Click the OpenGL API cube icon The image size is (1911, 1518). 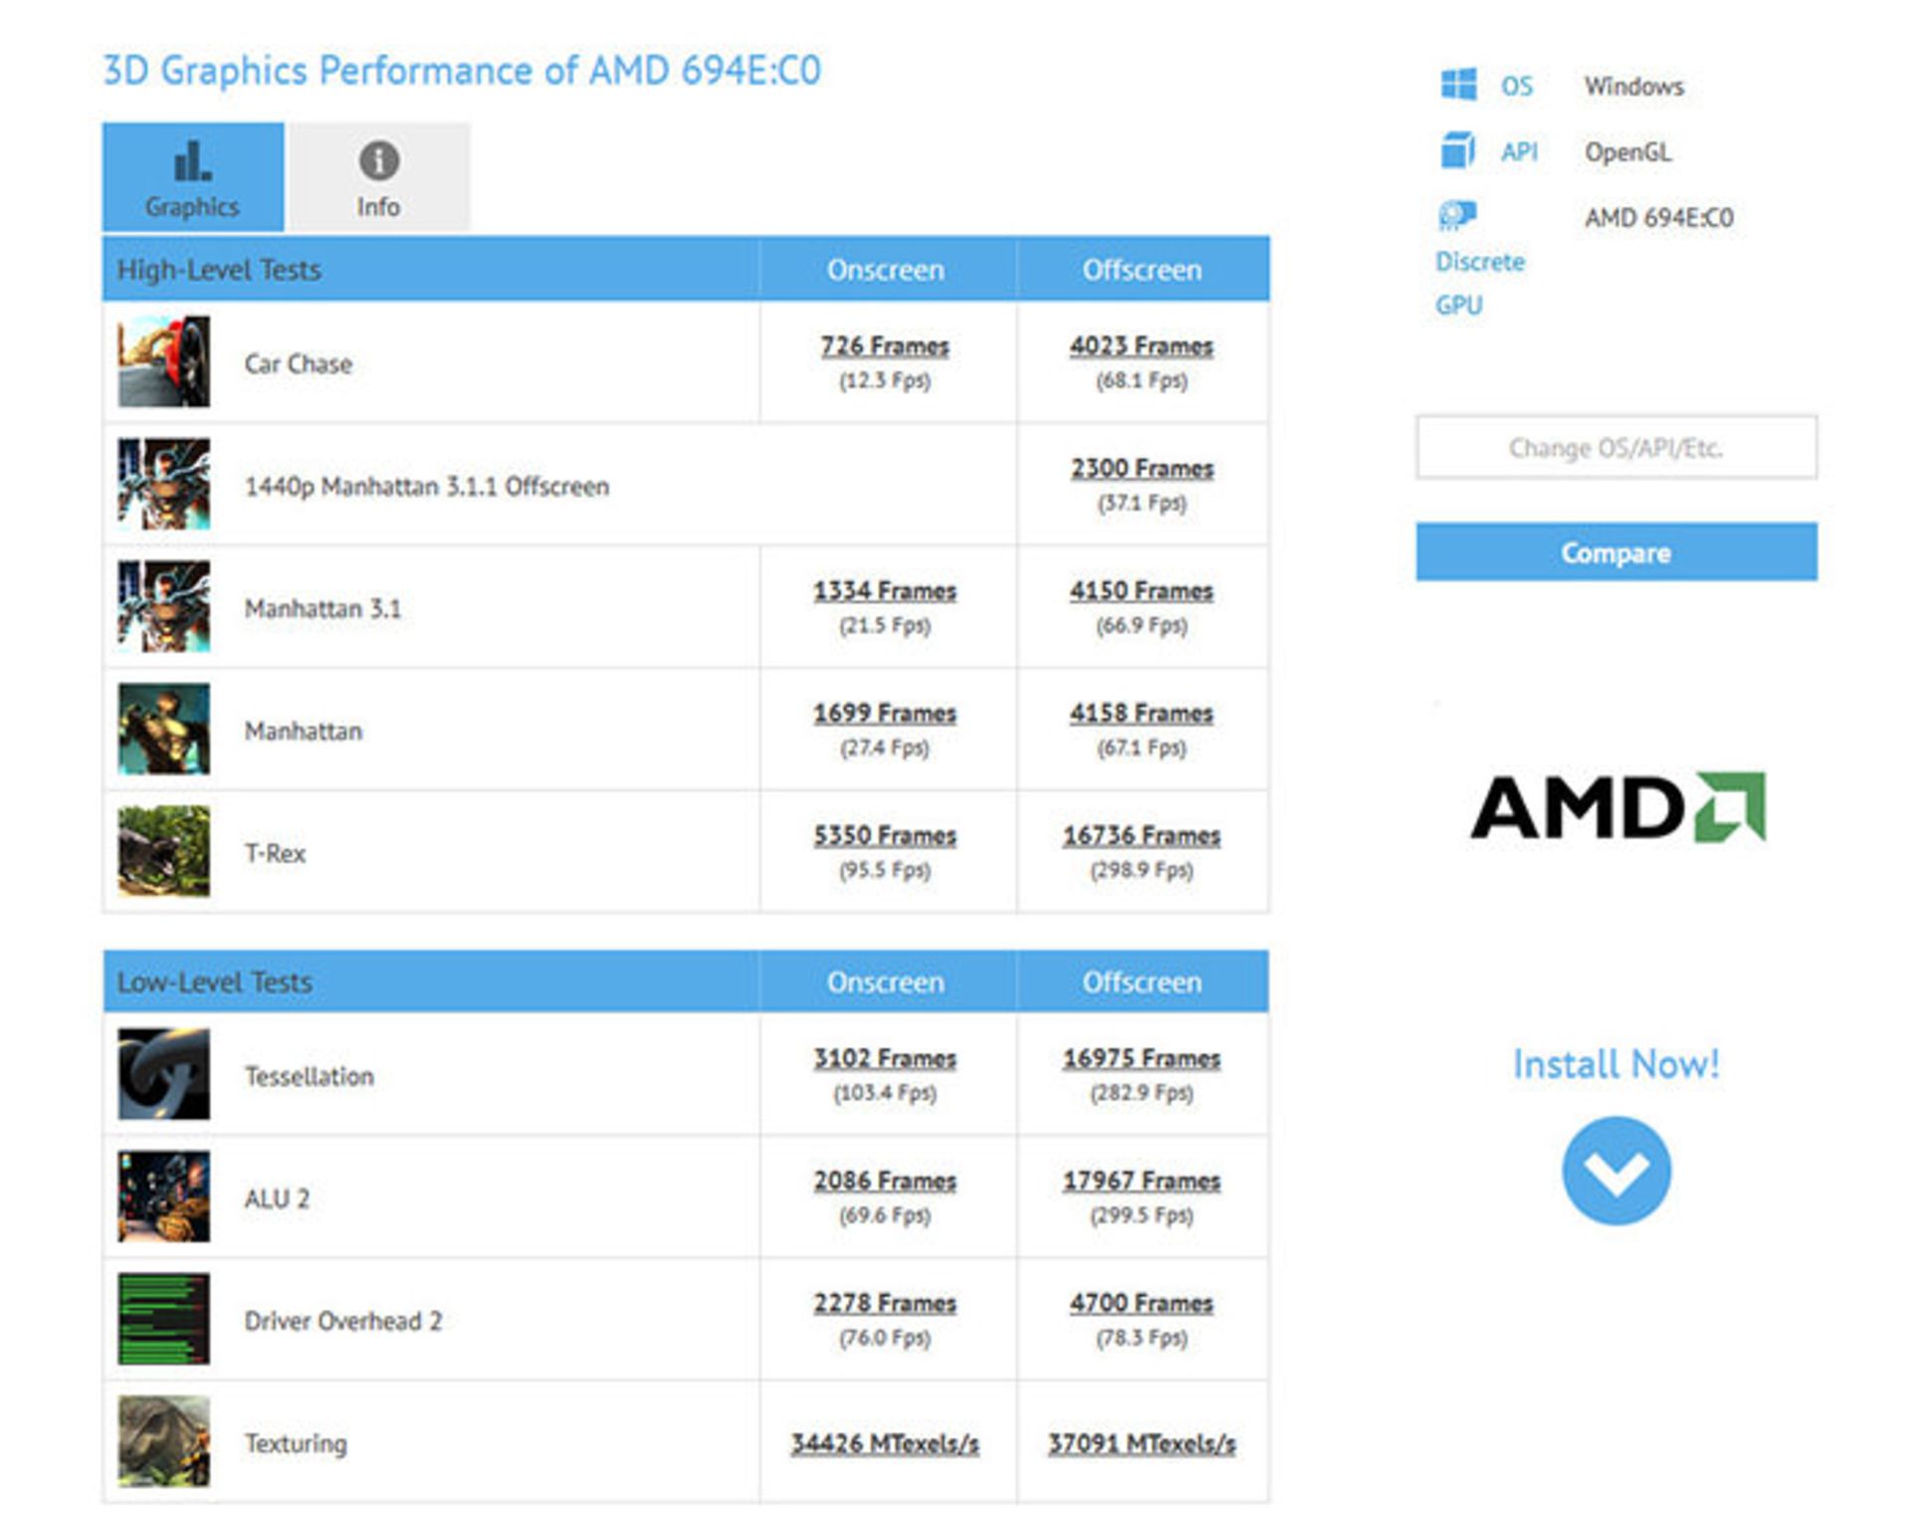click(1457, 151)
